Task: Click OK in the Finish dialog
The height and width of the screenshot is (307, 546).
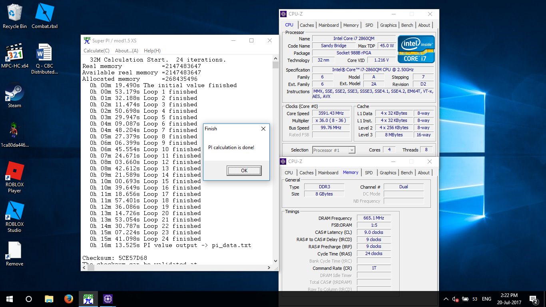Action: (x=244, y=171)
